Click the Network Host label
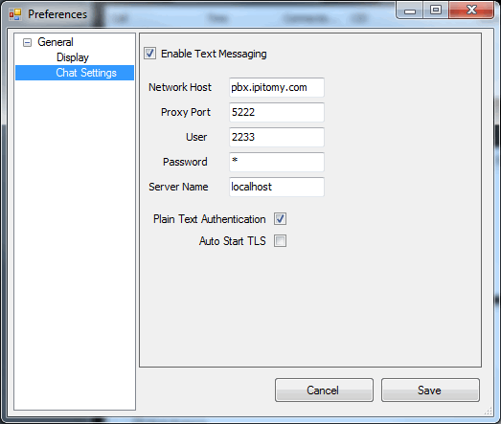This screenshot has width=501, height=424. [180, 87]
